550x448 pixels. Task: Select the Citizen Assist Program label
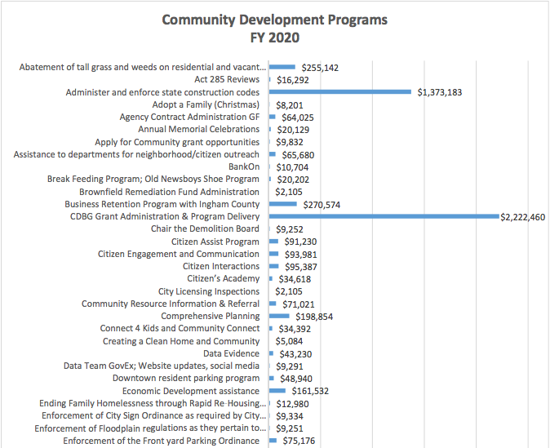coord(215,242)
